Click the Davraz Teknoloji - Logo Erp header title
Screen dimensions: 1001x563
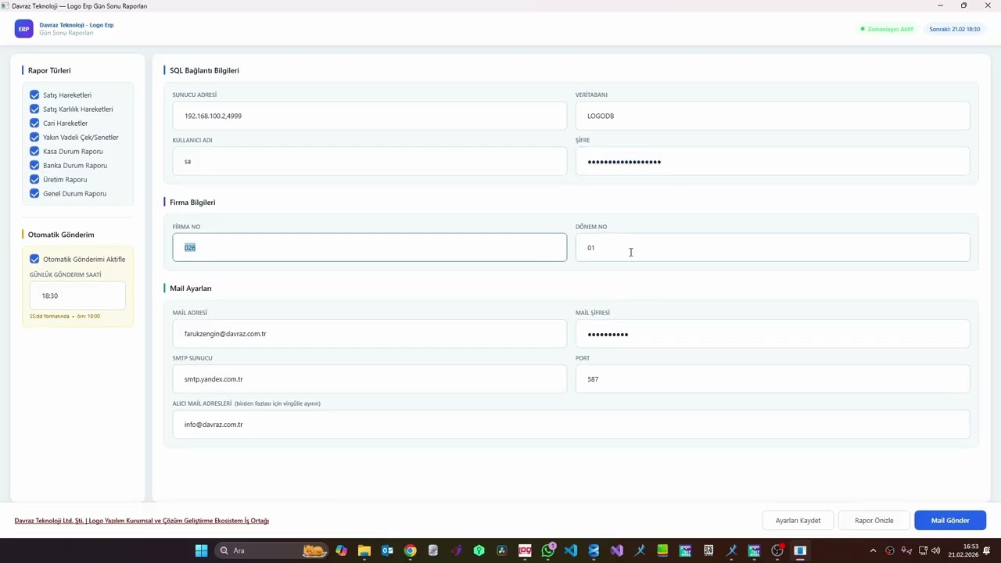pyautogui.click(x=77, y=25)
